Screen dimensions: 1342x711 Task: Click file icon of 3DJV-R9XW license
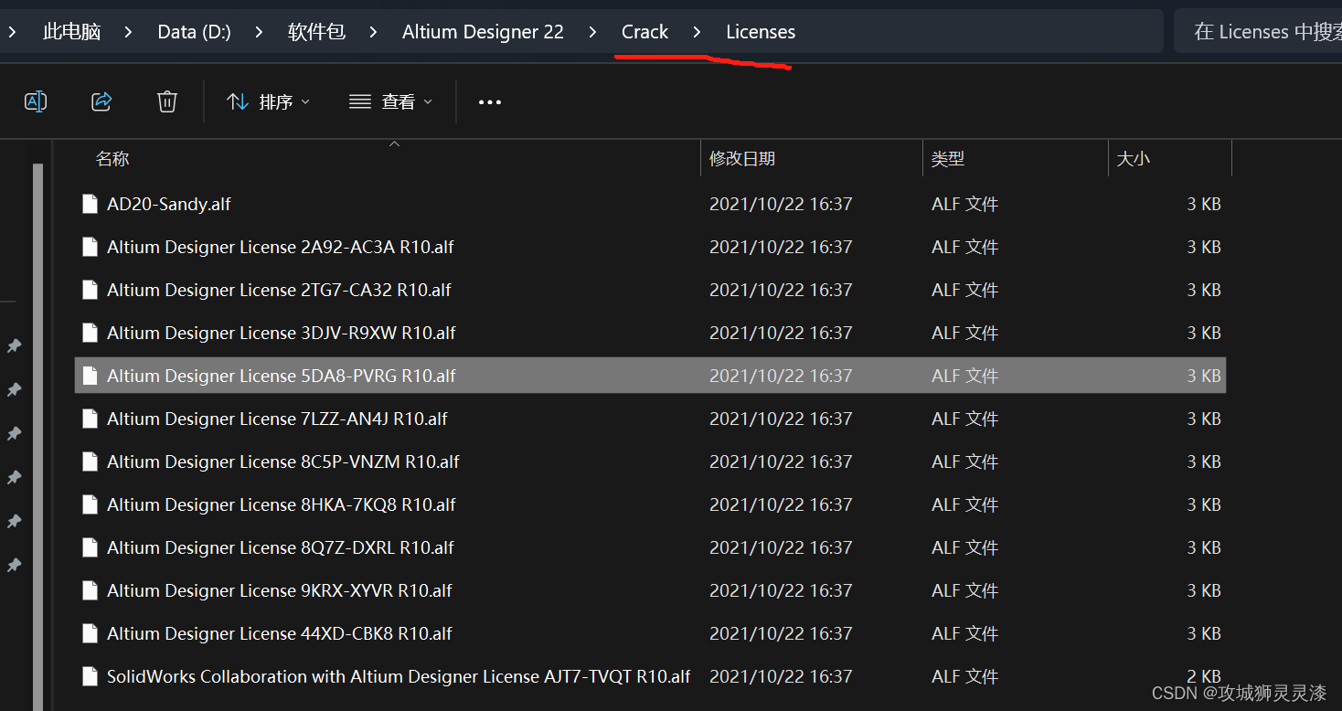[90, 333]
